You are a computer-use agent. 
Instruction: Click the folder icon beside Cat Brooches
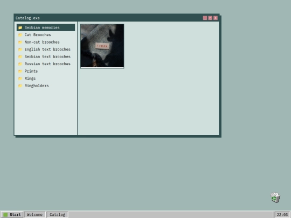pyautogui.click(x=20, y=35)
